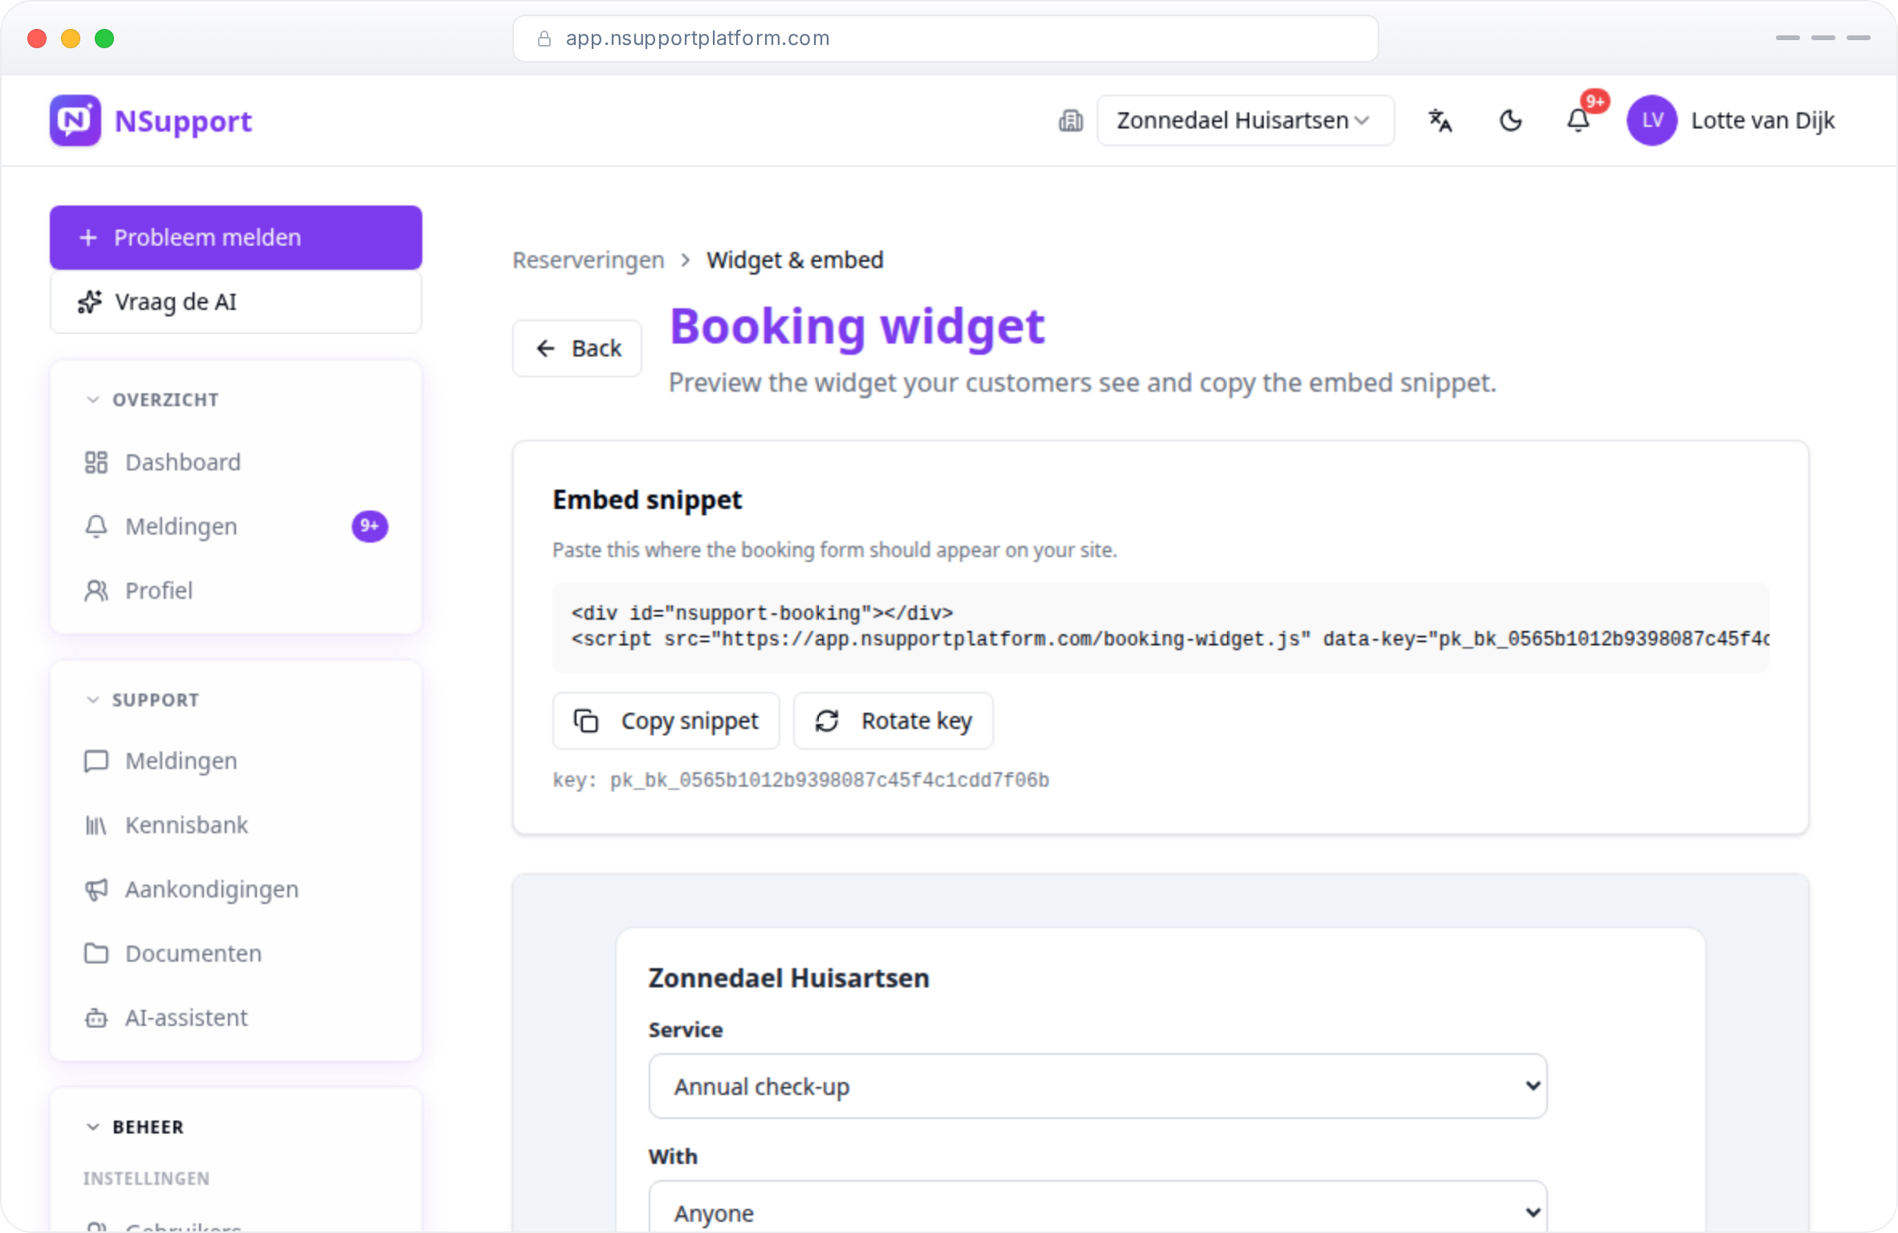Click the megaphone icon for Aankondigingen
Screen dimensions: 1898x1233
96,889
